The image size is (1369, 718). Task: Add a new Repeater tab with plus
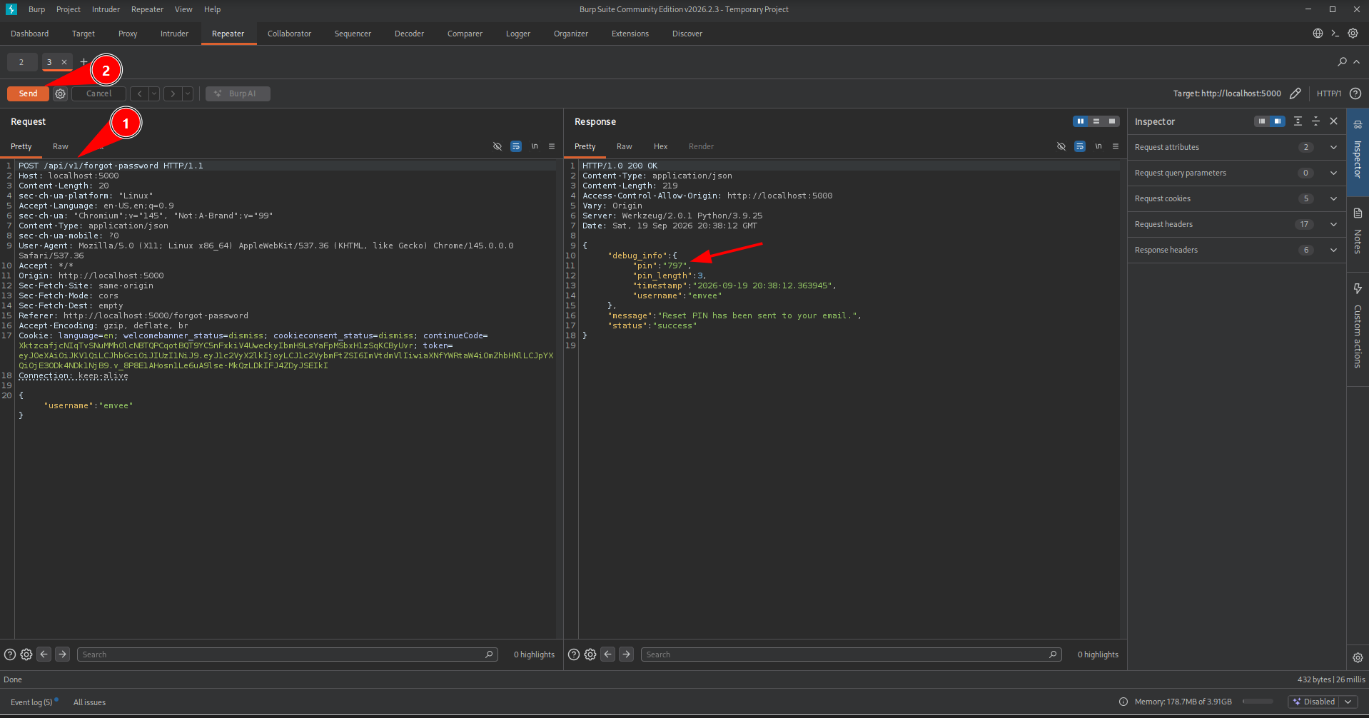84,62
